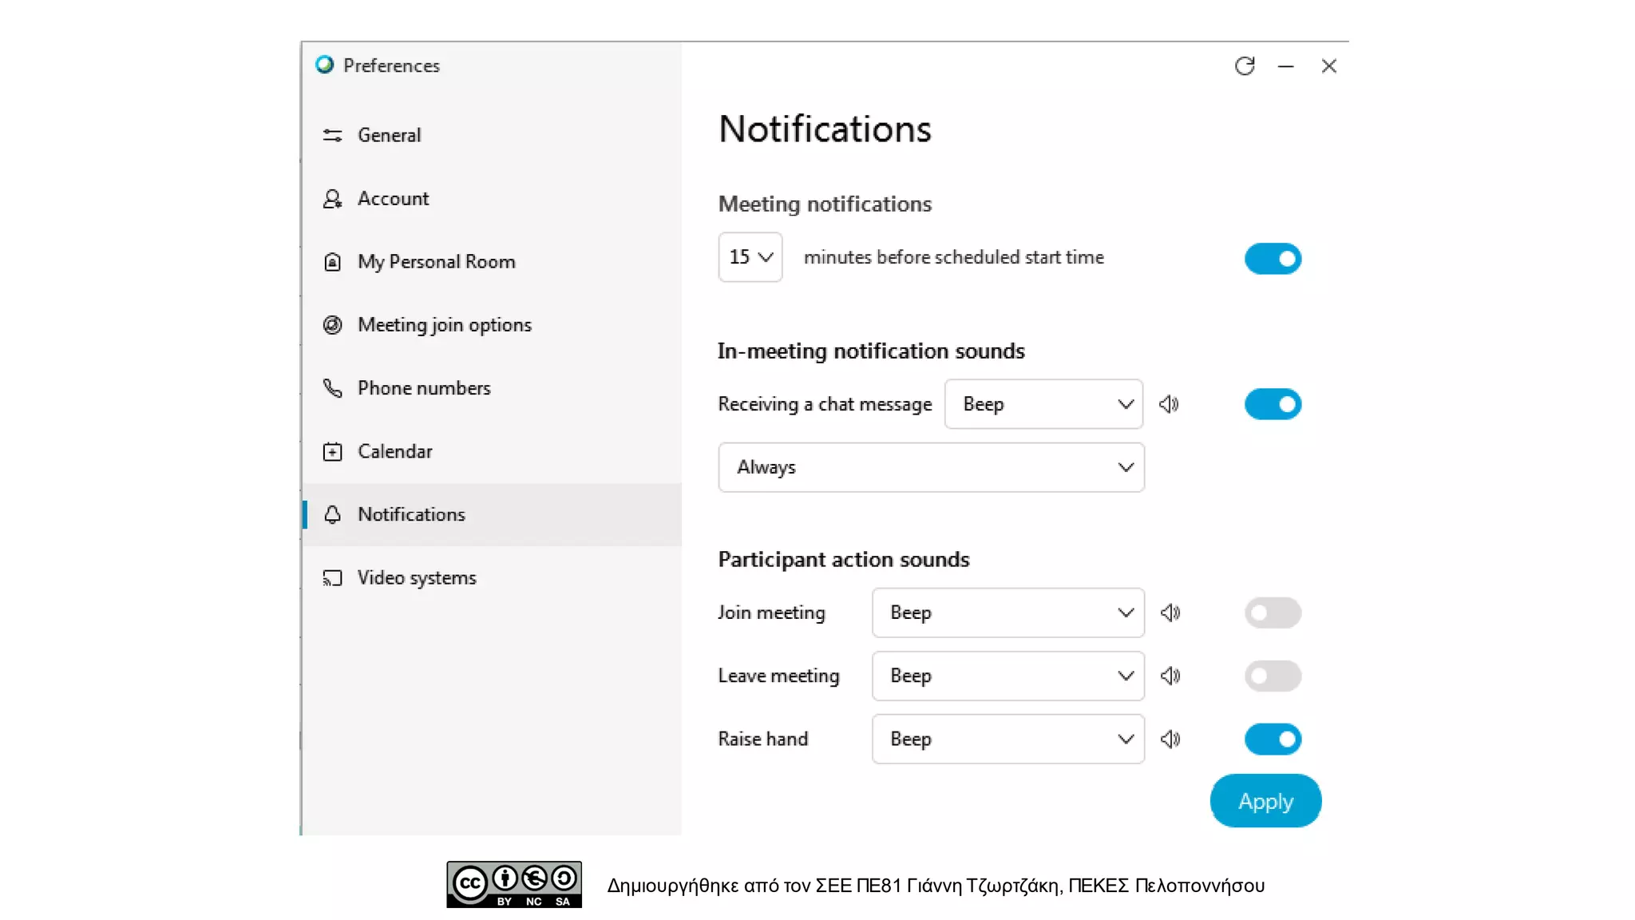Open the Meeting join options section
The height and width of the screenshot is (920, 1635).
tap(444, 325)
